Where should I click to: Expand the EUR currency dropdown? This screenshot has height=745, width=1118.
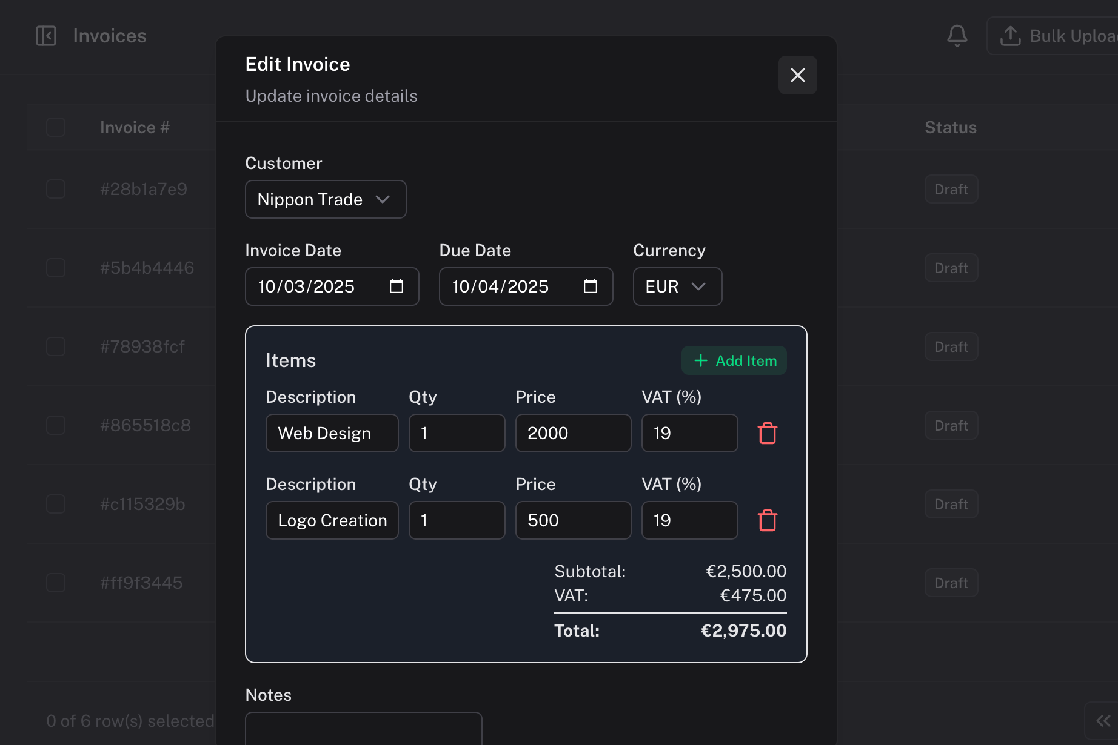coord(678,286)
